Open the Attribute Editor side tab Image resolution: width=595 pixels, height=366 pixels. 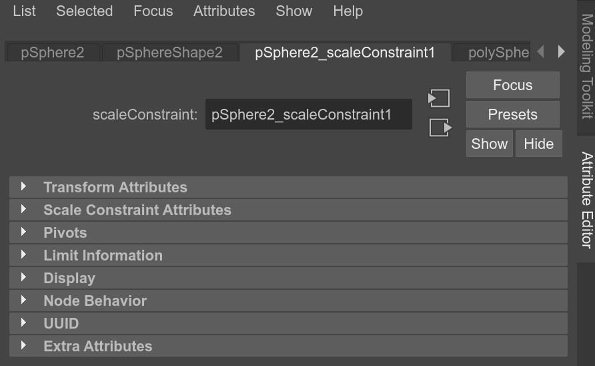[x=586, y=200]
